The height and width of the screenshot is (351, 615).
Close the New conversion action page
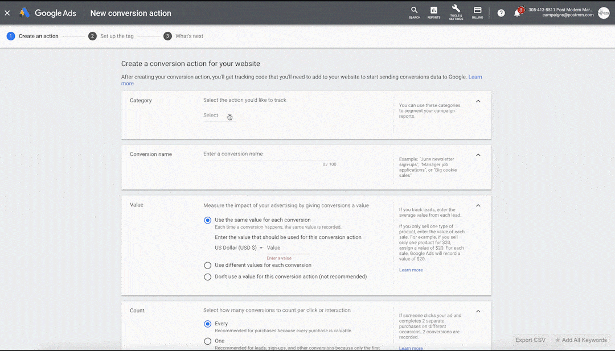7,13
